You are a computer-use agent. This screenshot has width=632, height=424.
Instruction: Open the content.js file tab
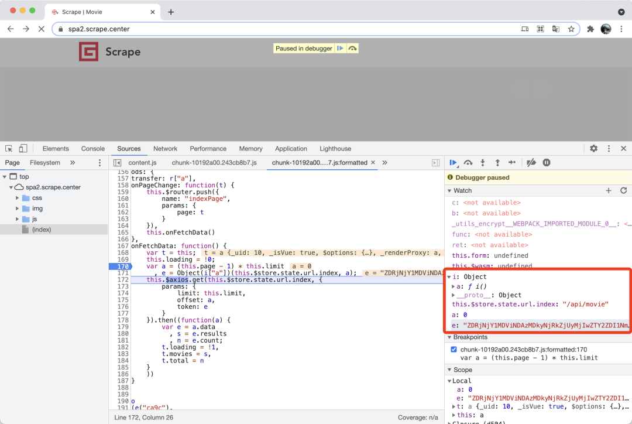pyautogui.click(x=142, y=163)
